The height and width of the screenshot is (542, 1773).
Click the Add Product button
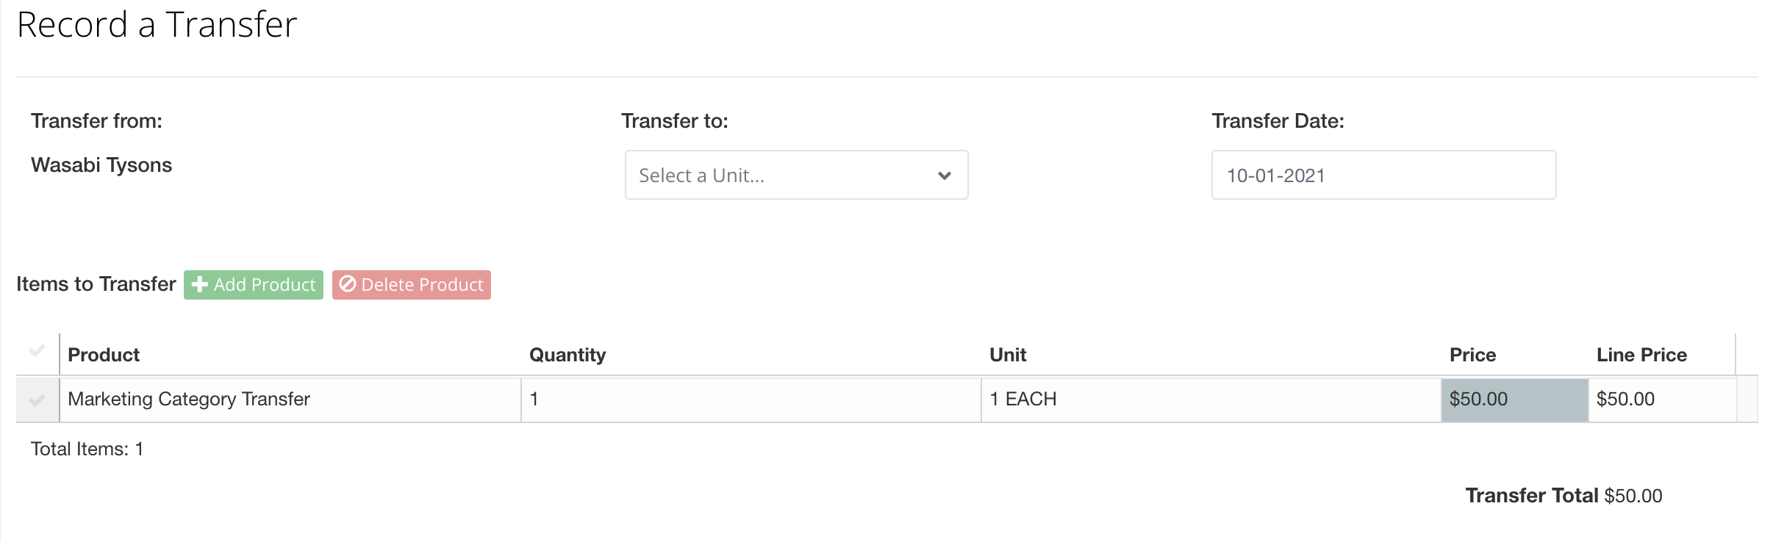click(254, 285)
